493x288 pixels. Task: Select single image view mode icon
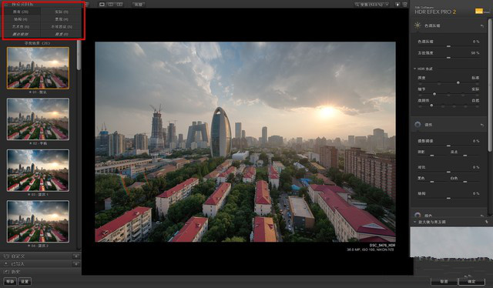click(x=102, y=5)
